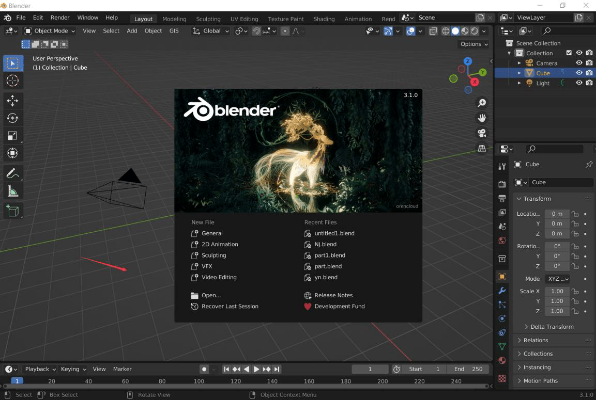This screenshot has width=596, height=400.
Task: Toggle auto keying record button
Action: 204,369
